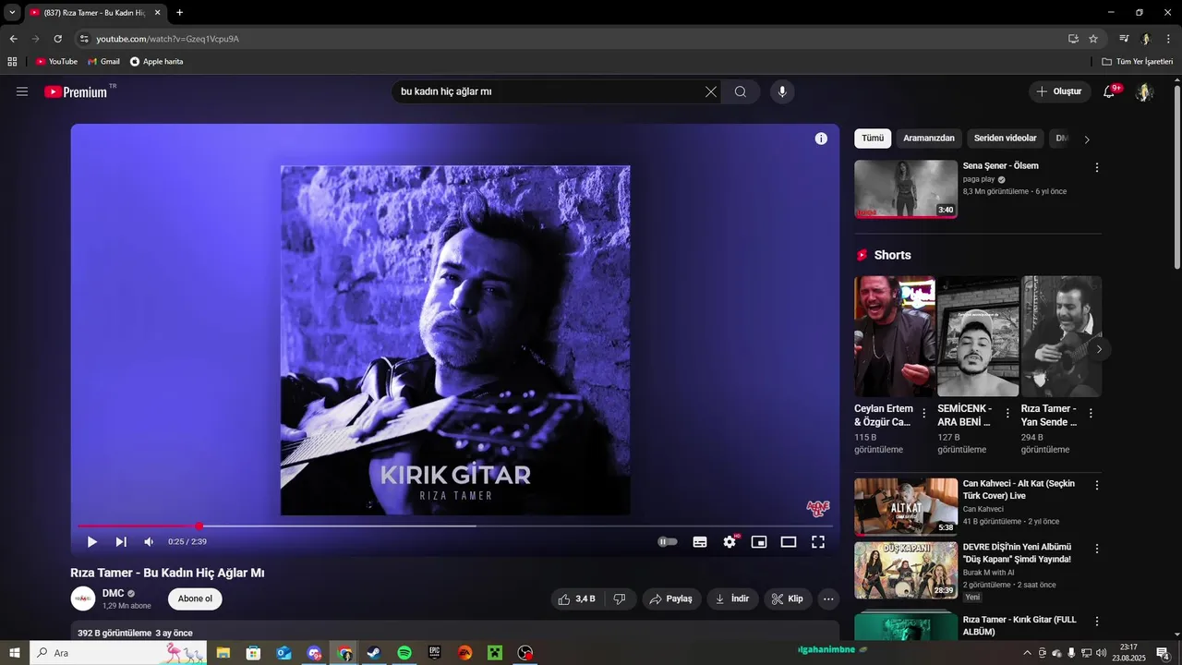The image size is (1182, 665).
Task: Open YouTube account avatar menu
Action: 1144,91
